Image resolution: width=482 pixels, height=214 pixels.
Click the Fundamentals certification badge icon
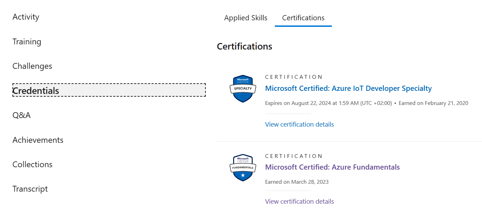(x=243, y=168)
